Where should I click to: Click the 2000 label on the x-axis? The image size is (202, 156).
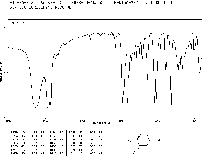point(83,121)
